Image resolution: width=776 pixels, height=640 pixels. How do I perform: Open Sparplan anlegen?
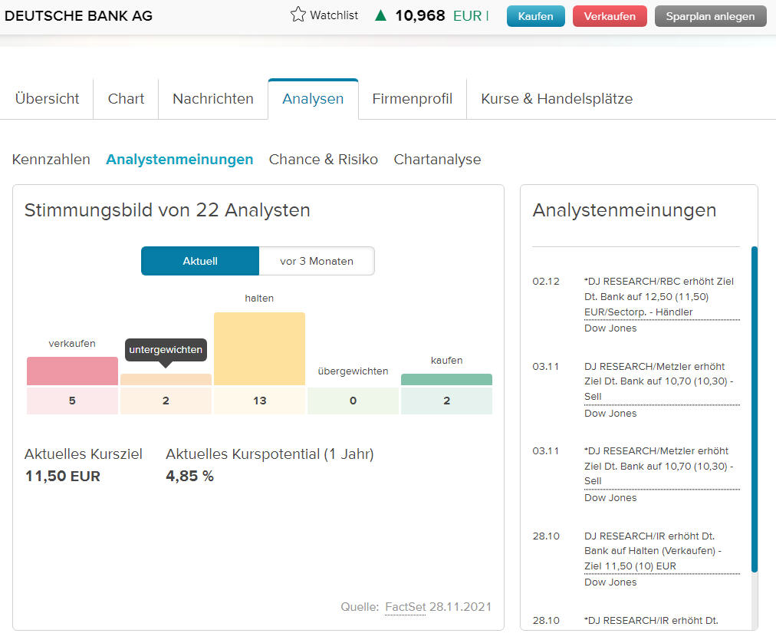710,16
